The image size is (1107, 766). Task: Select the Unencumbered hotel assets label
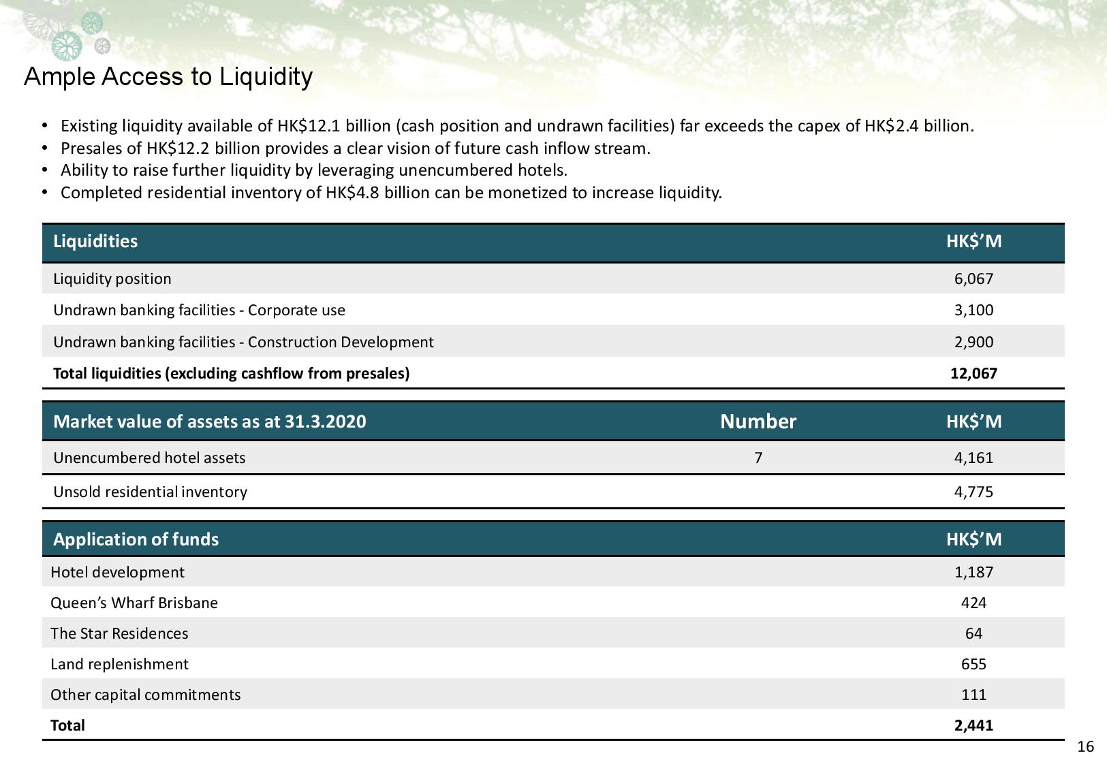point(149,458)
